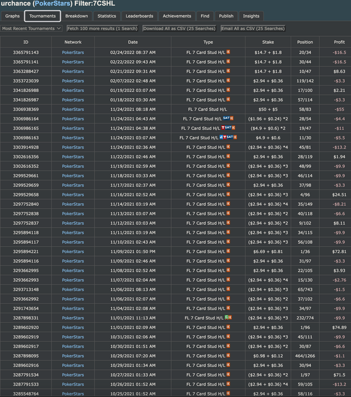Open the PokerStars link in the page title

(52, 3)
